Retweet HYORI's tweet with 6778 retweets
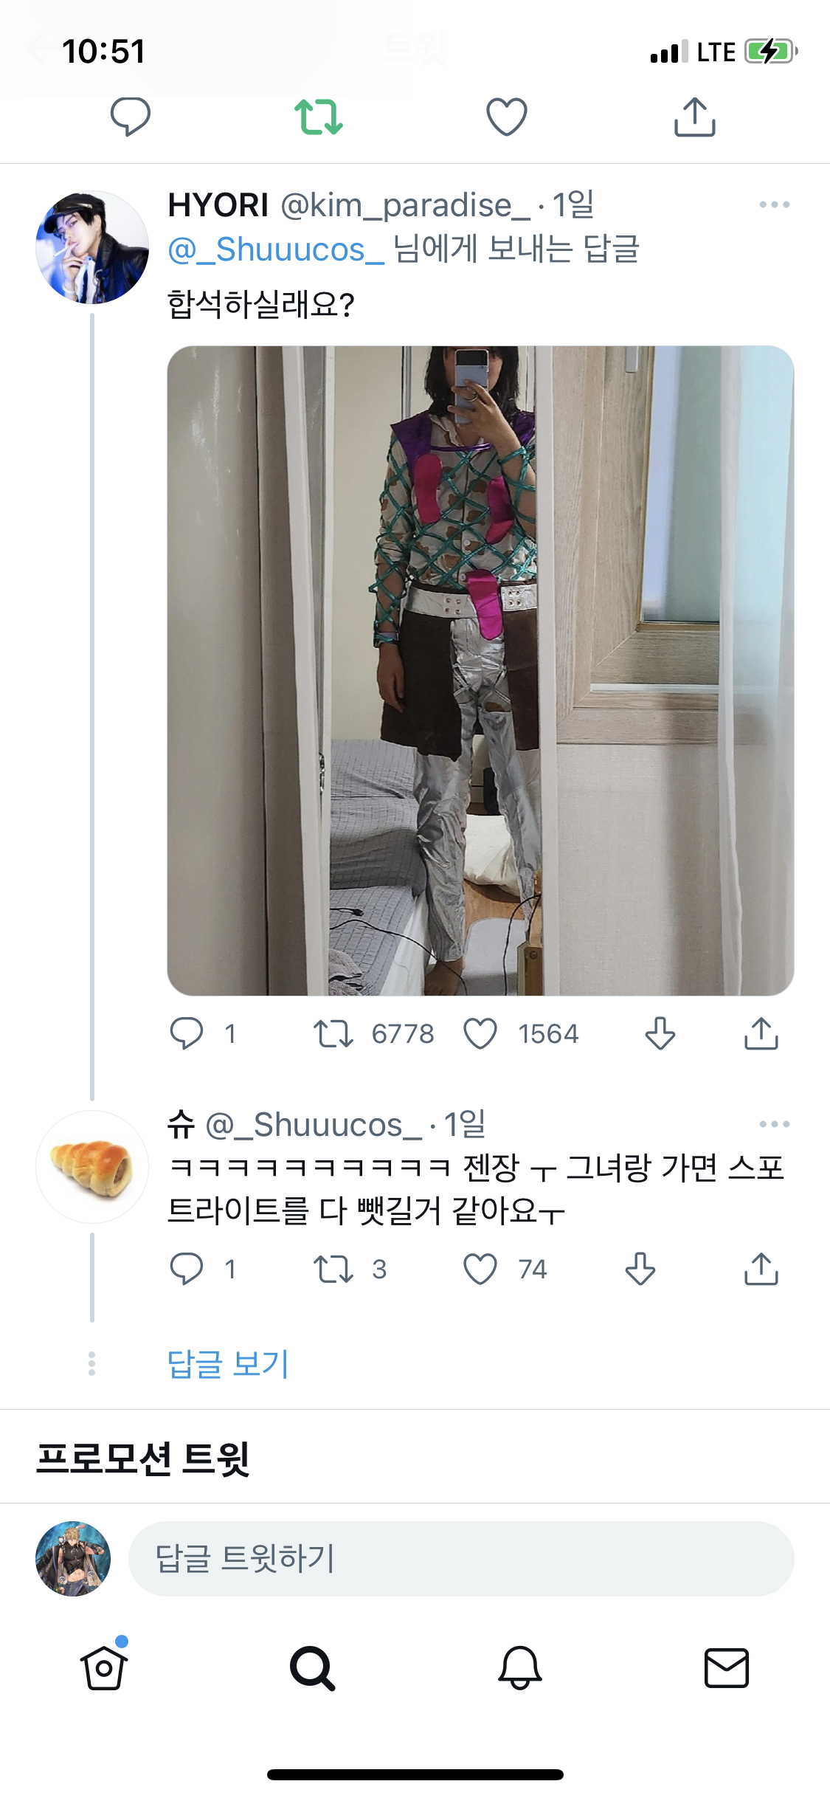Image resolution: width=830 pixels, height=1798 pixels. pyautogui.click(x=333, y=1033)
